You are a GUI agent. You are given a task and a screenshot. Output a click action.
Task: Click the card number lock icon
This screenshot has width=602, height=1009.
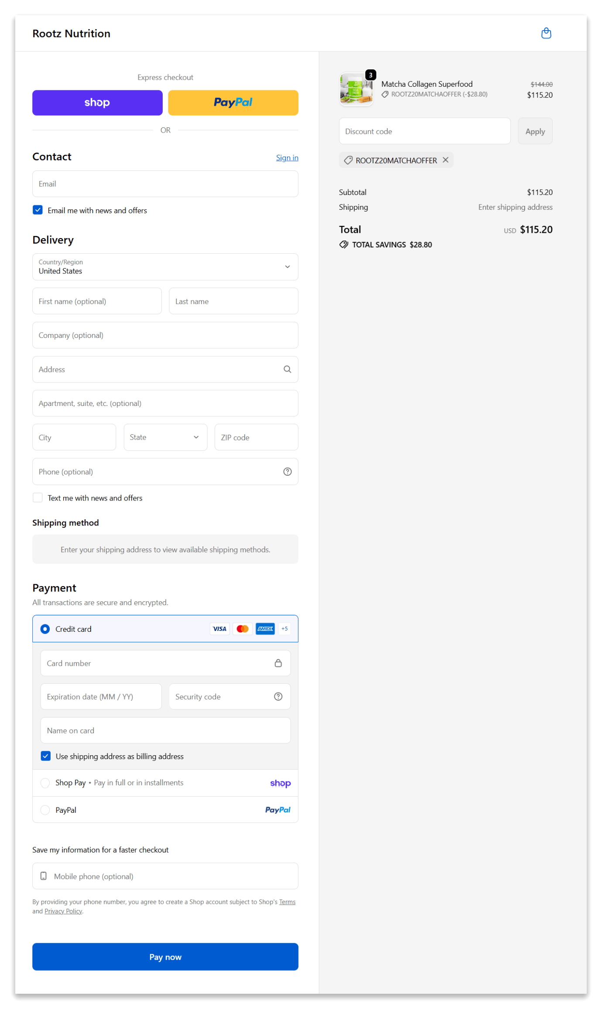click(x=278, y=663)
